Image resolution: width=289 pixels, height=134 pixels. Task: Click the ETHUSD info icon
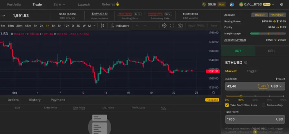[x=246, y=63]
